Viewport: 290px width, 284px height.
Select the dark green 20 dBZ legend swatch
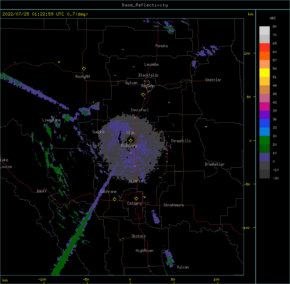264,148
